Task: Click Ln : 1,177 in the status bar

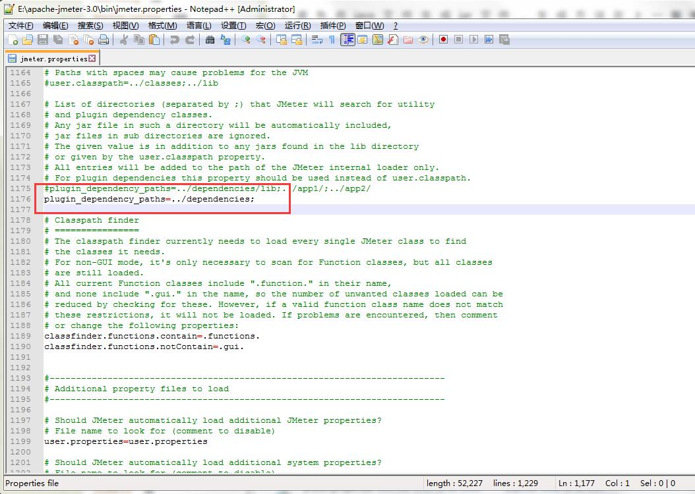Action: tap(577, 483)
